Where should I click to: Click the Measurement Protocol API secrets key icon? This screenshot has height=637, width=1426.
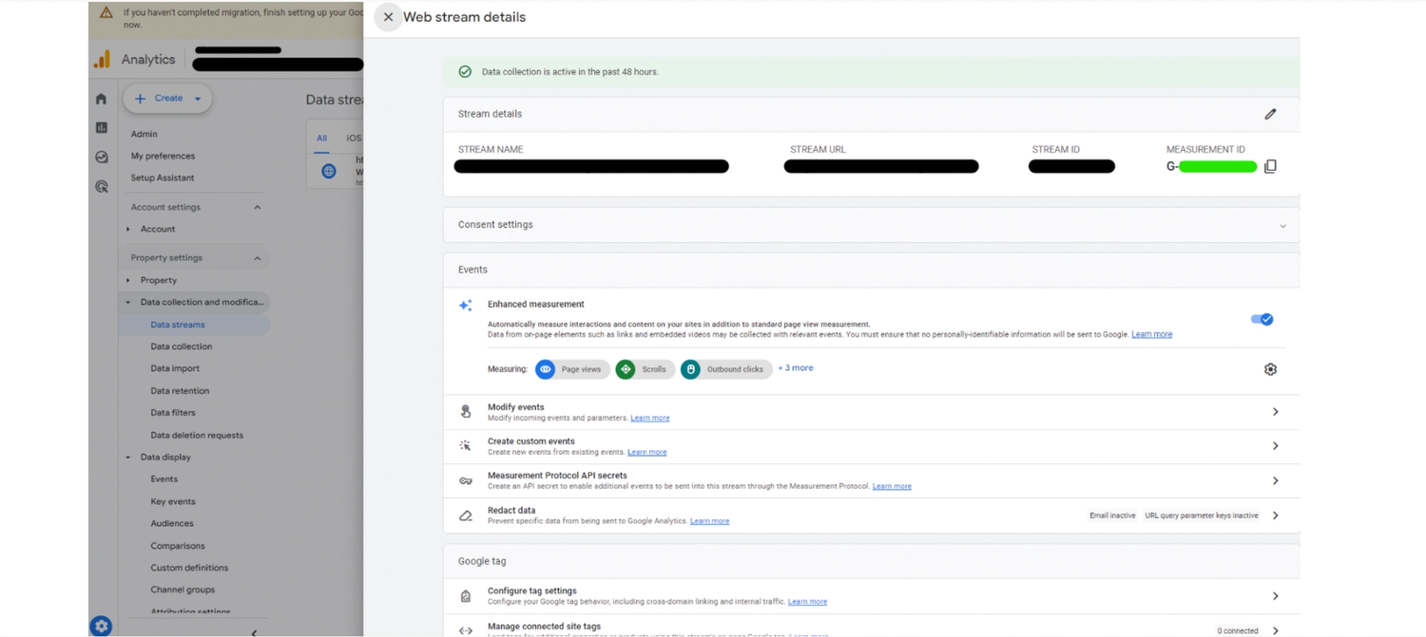(x=465, y=479)
